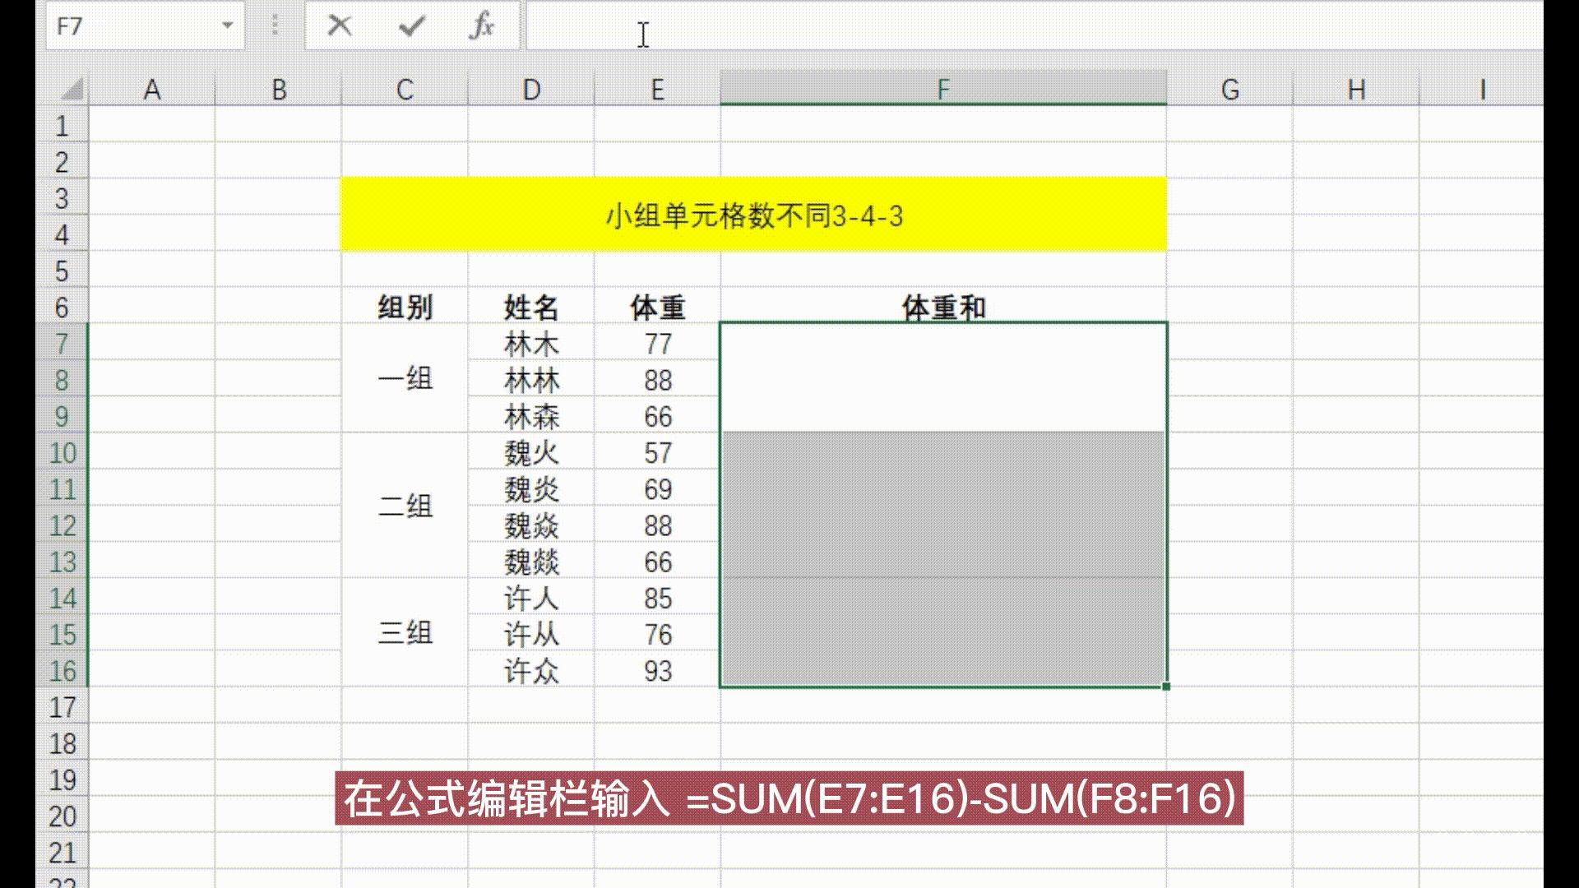
Task: Click the Name Box showing F7
Action: [115, 25]
